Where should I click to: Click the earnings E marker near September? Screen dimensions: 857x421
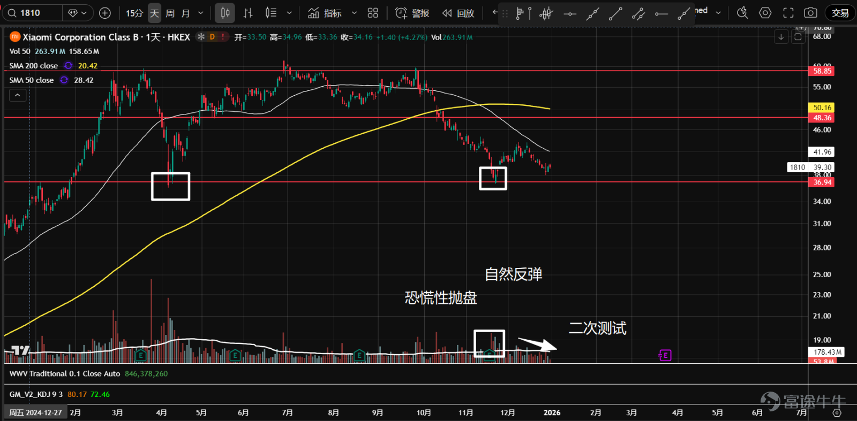pos(359,355)
